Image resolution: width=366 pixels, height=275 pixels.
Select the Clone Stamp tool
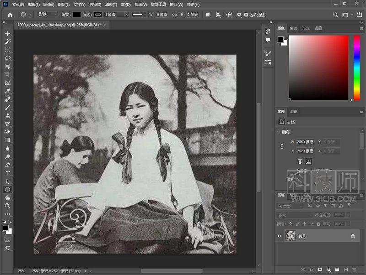point(7,116)
